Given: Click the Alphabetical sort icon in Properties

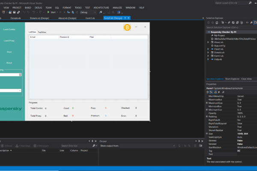Looking at the screenshot, I should (211, 92).
